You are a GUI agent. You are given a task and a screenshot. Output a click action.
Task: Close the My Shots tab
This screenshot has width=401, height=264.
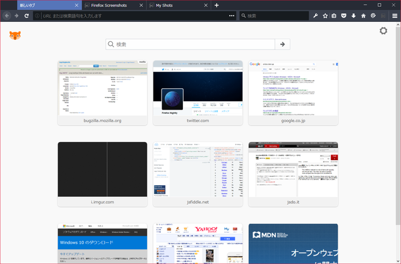point(206,5)
